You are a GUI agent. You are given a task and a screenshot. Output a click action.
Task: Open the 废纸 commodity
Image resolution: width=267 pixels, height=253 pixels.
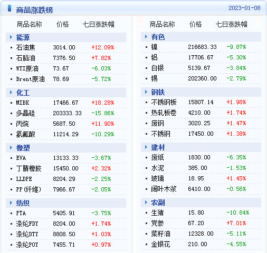click(x=157, y=157)
